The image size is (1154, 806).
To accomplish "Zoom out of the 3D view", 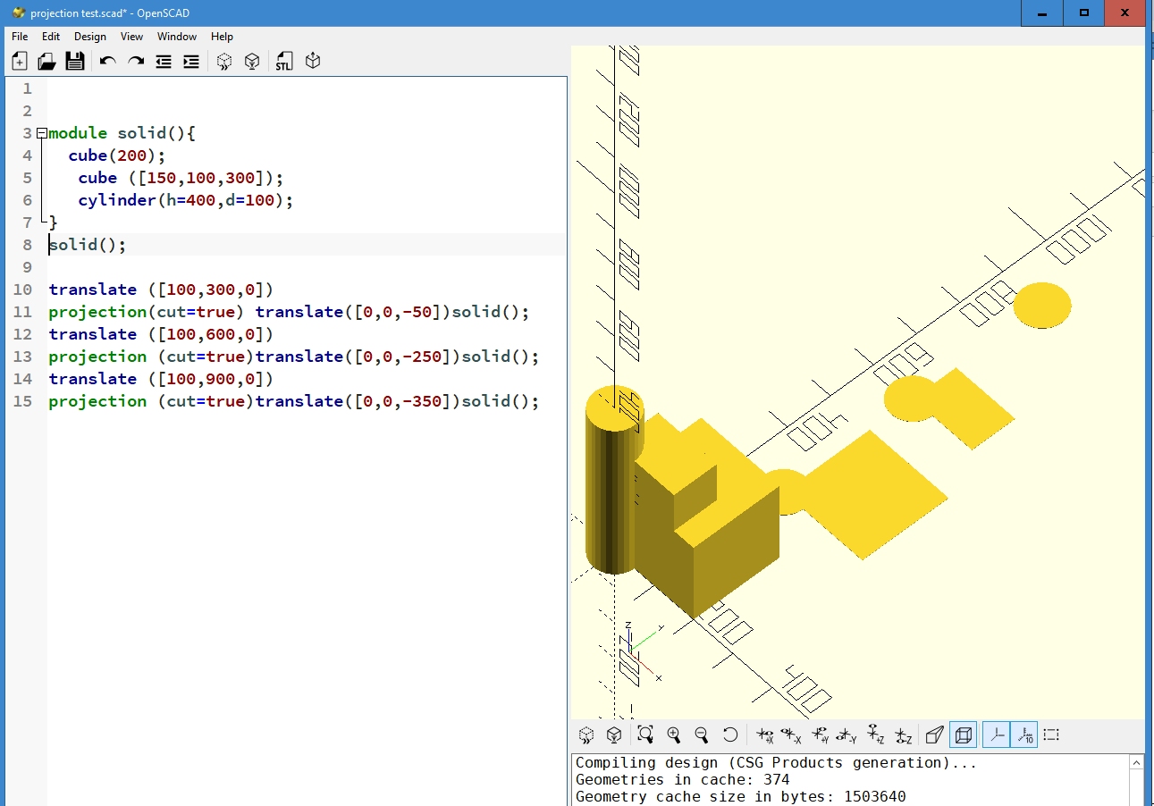I will pyautogui.click(x=702, y=735).
